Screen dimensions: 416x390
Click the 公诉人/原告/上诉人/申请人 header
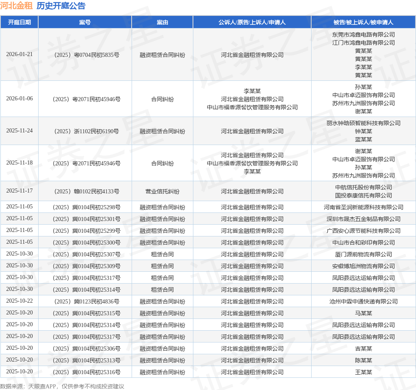(252, 22)
